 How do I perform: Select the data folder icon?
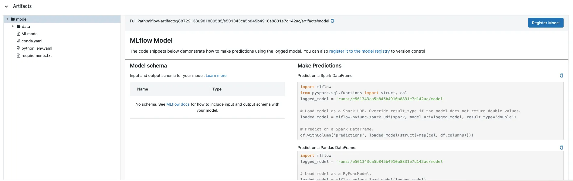[19, 26]
